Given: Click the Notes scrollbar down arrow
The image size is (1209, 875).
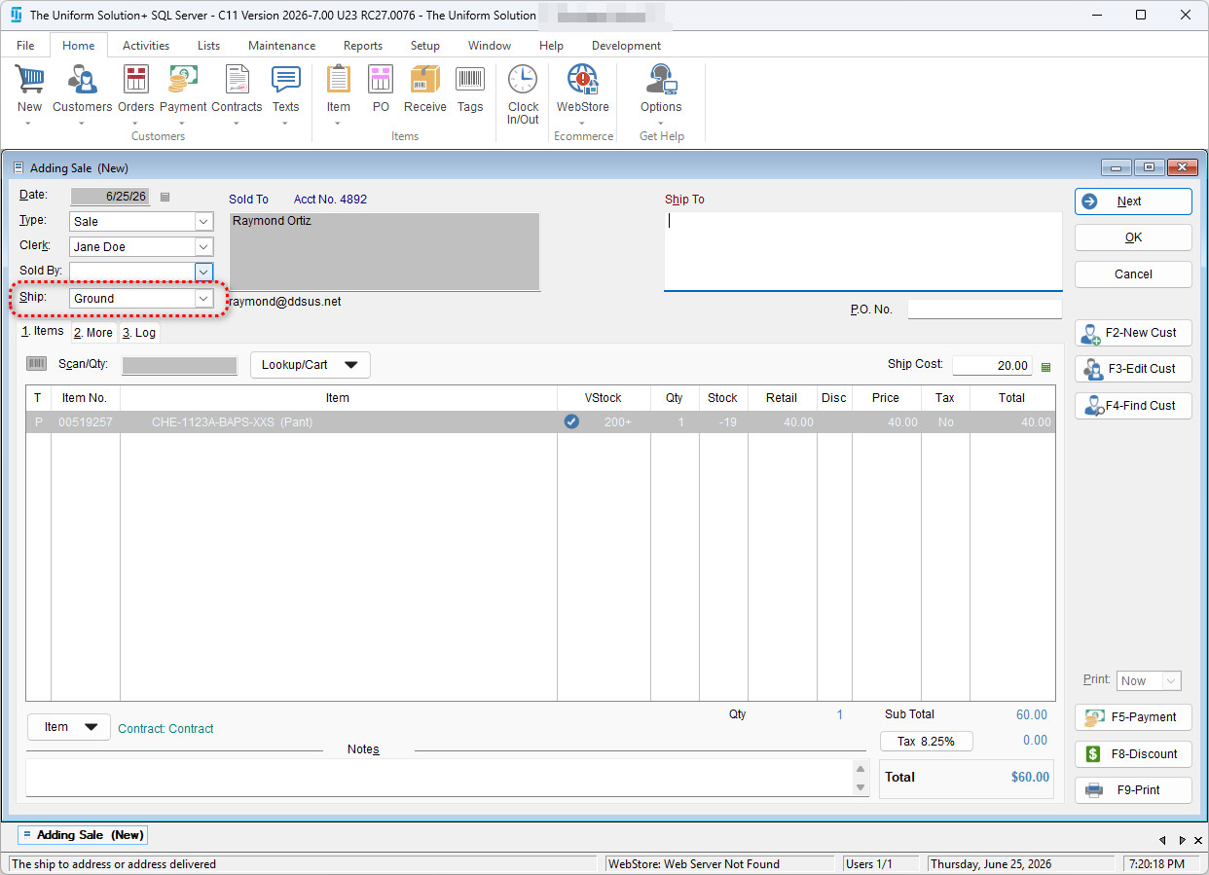Looking at the screenshot, I should tap(861, 787).
